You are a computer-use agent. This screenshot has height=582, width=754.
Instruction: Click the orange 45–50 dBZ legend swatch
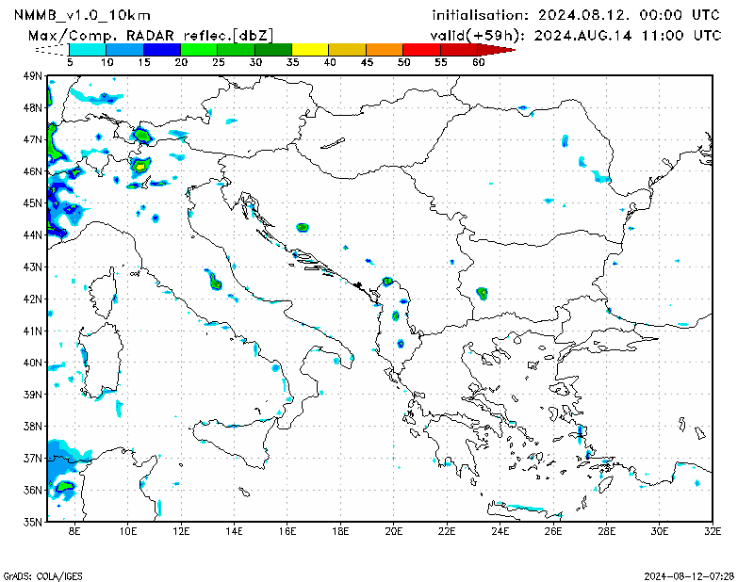click(384, 49)
